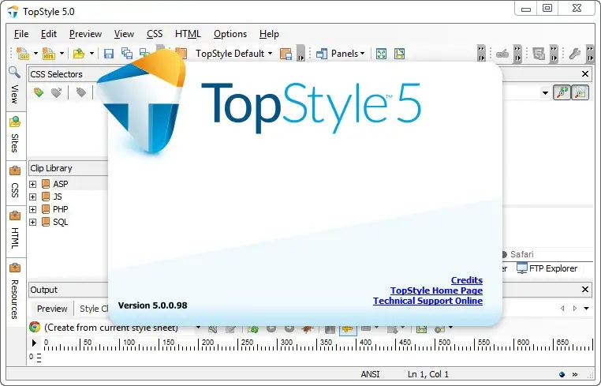The height and width of the screenshot is (386, 601).
Task: Click the green tag icon in CSS Selectors
Action: click(x=39, y=92)
